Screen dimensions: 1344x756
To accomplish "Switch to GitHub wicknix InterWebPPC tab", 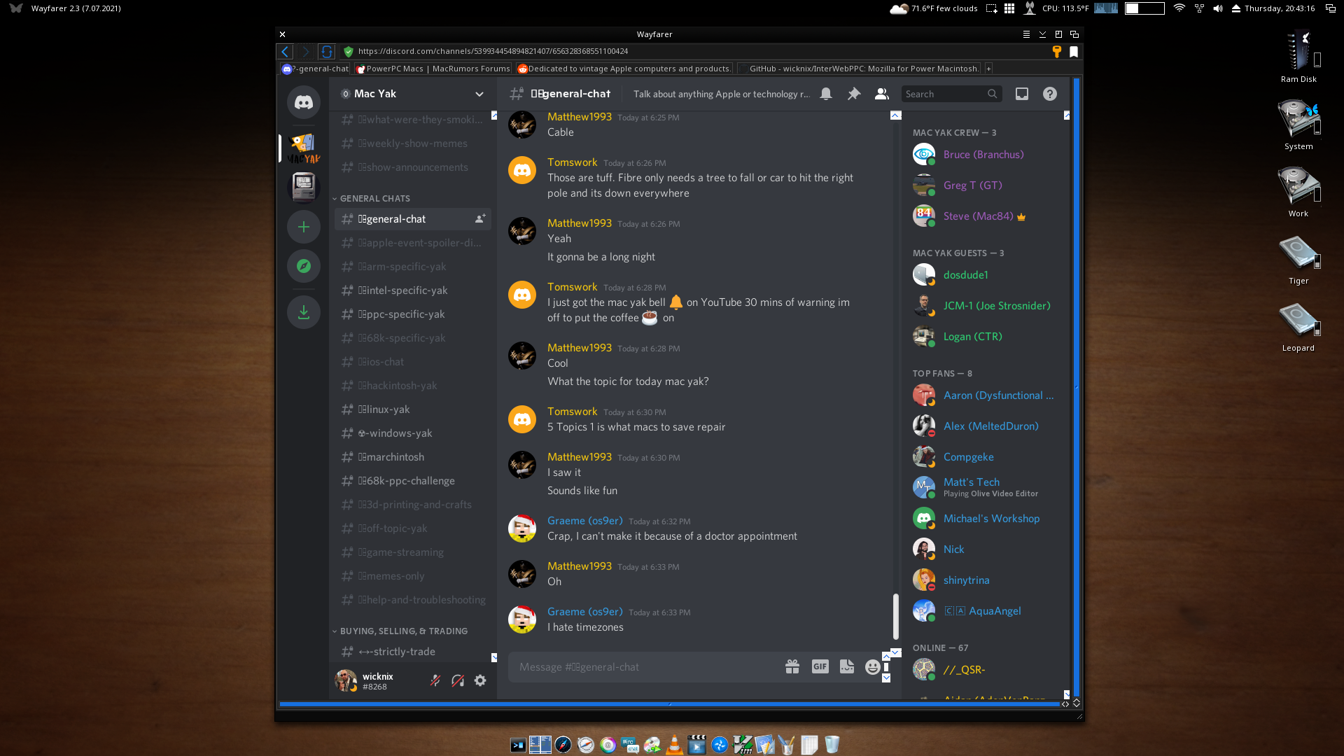I will (861, 69).
